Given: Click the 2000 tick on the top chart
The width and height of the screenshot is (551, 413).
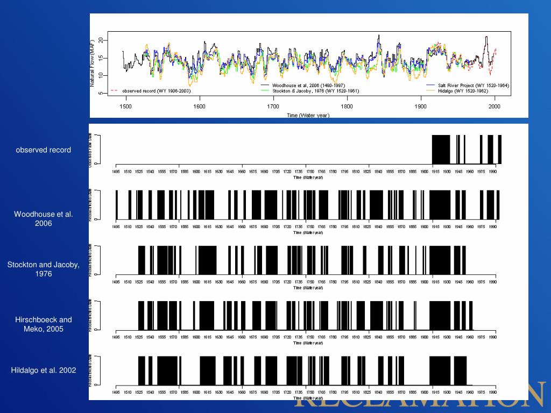Looking at the screenshot, I should tap(495, 106).
